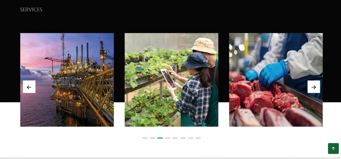341x159 pixels.
Task: Select the last carousel pagination dash
Action: 198,138
